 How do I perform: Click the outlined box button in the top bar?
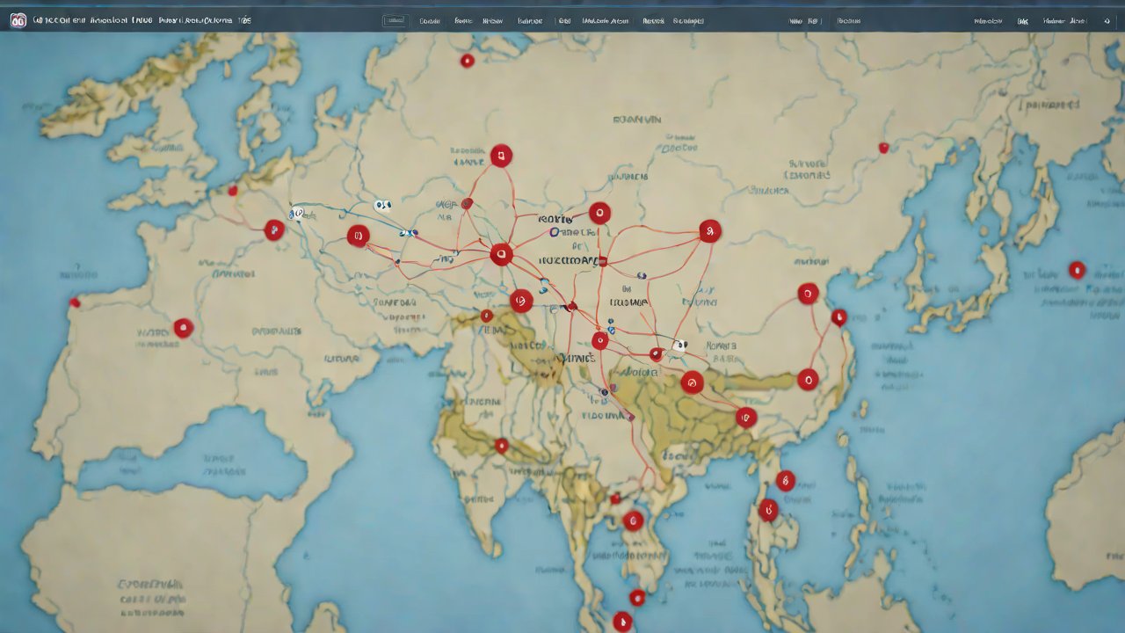pyautogui.click(x=396, y=20)
